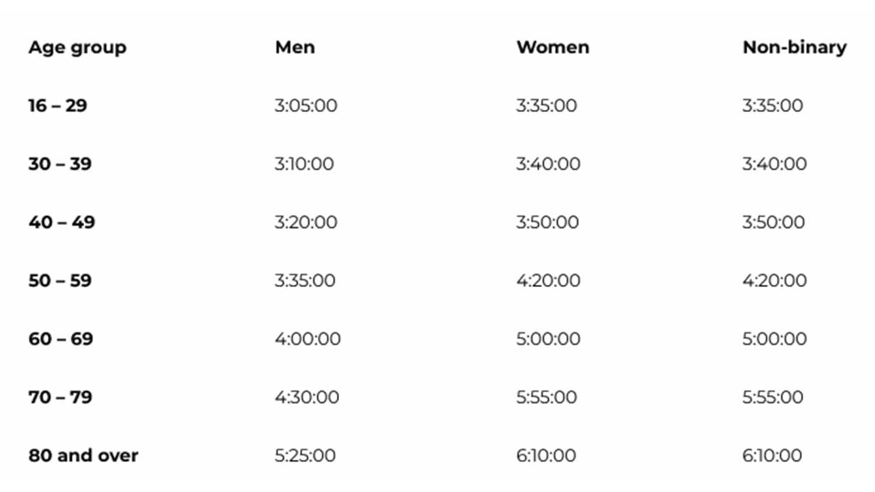Click the Women's 6:10:00 time for 80 and over
Viewport: 875px width, 492px height.
[546, 456]
